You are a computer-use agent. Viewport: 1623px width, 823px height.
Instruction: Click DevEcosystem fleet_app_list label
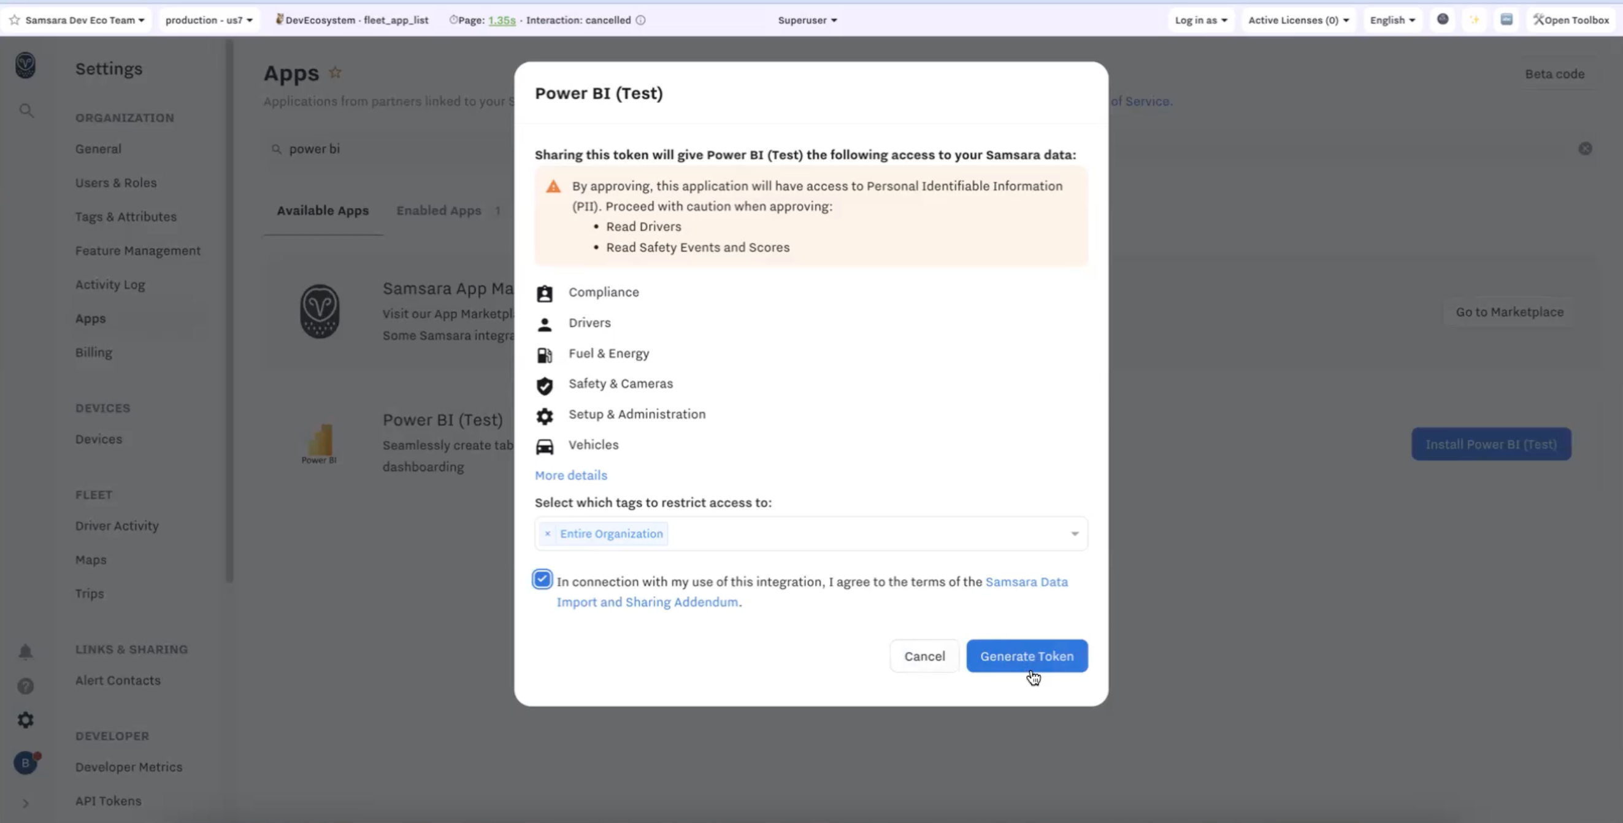pos(352,20)
